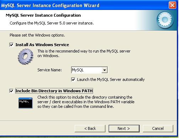Click the Please set the Windows options text
Image resolution: width=179 pixels, height=138 pixels.
pos(37,35)
